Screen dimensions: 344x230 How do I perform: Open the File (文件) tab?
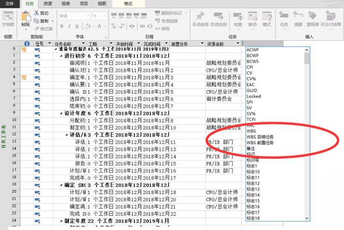pos(9,4)
